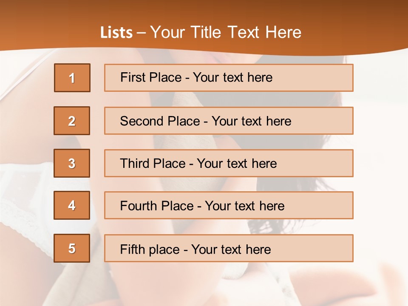Click the bold word Lists in title
The height and width of the screenshot is (306, 408).
(116, 33)
